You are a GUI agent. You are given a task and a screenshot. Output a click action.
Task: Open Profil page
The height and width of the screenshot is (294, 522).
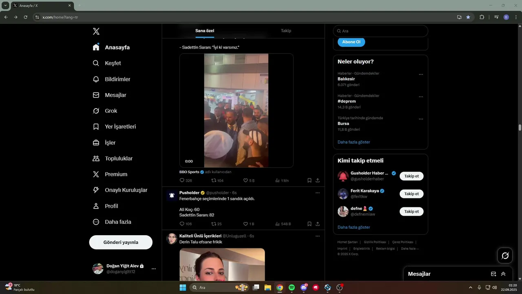point(105,206)
